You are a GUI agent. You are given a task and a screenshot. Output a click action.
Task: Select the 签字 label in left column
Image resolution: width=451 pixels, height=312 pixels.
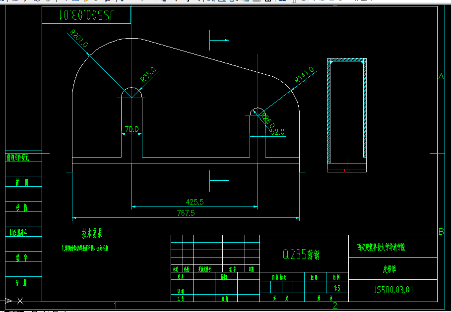pyautogui.click(x=22, y=258)
